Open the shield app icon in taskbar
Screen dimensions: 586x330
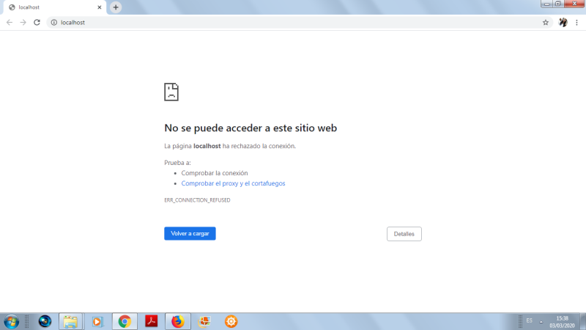coord(204,321)
